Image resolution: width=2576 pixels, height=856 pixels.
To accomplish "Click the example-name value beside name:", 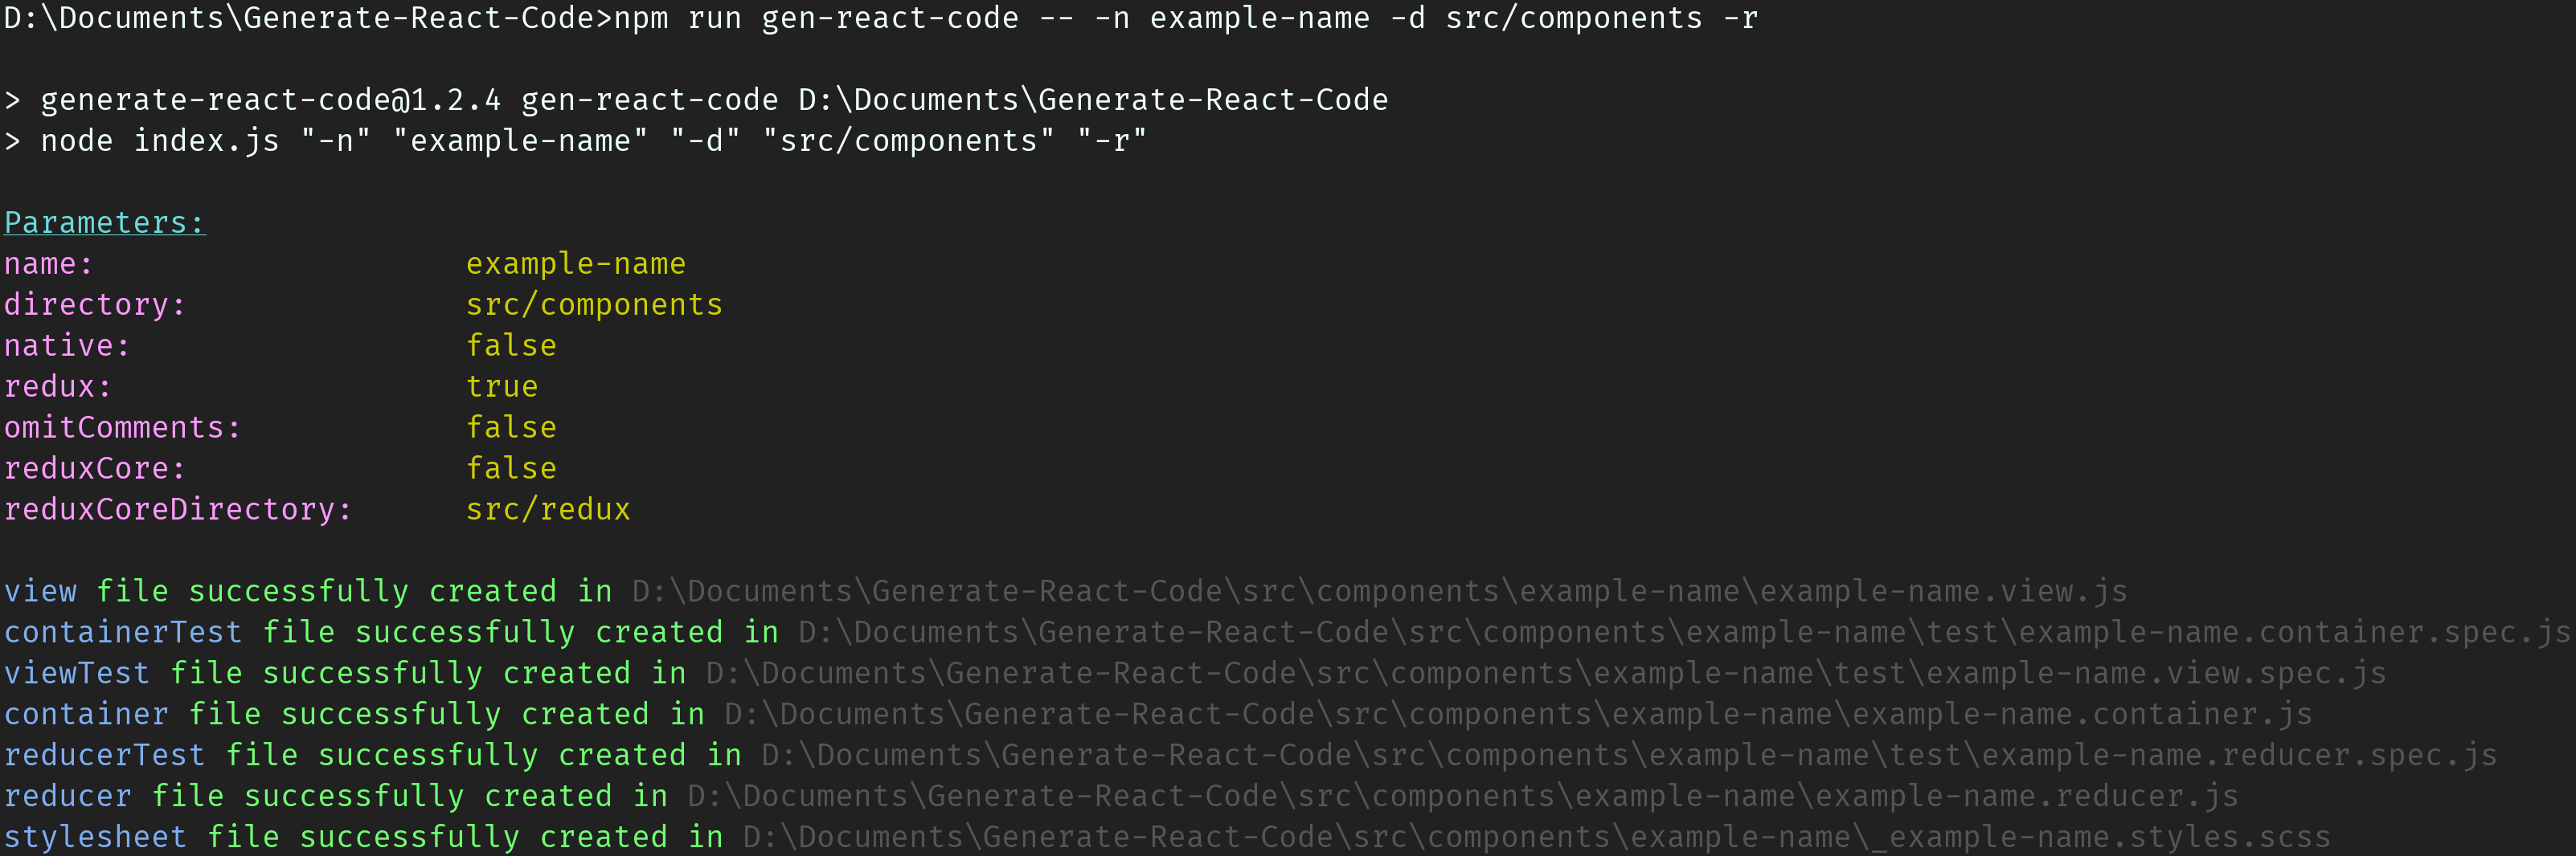I will tap(576, 263).
